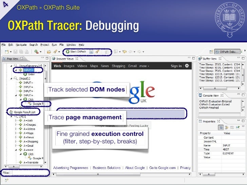
Task: Open the Google 'more' dropdown
Action: pyautogui.click(x=144, y=66)
